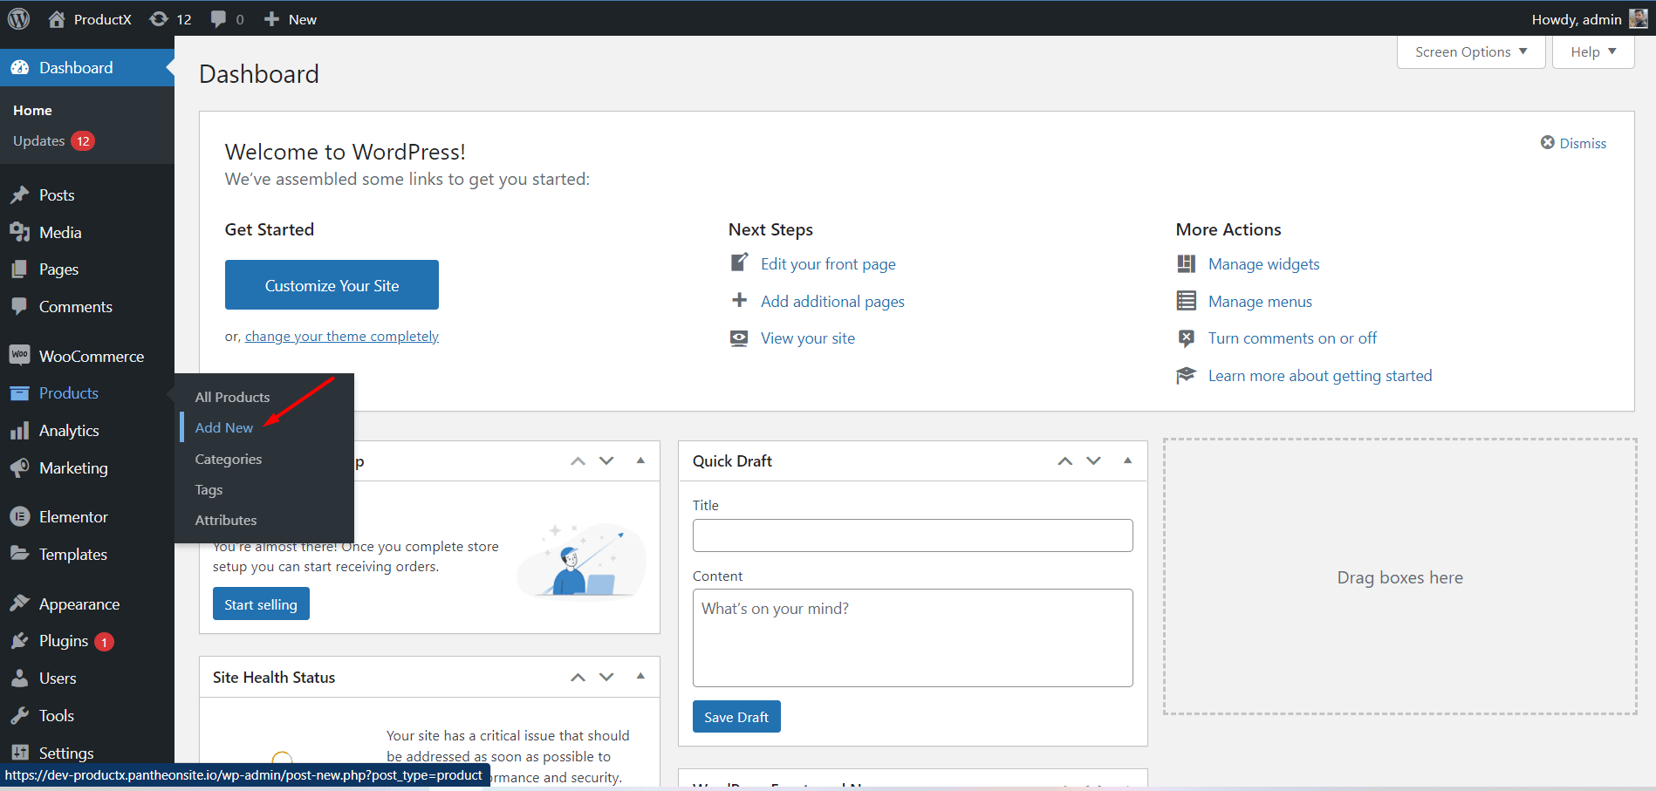Screen dimensions: 1656x791
Task: Collapse the Site Health Status panel
Action: [640, 677]
